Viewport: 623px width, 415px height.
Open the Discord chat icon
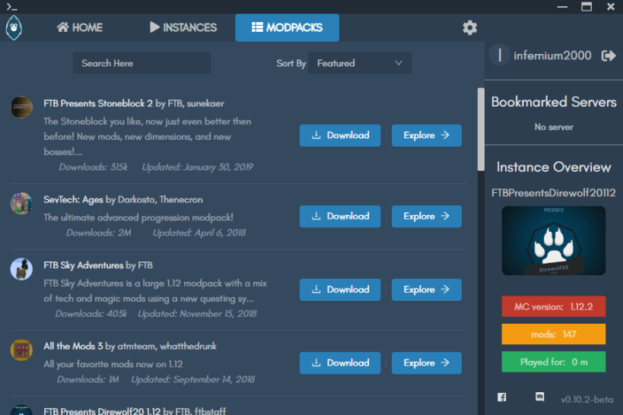[x=539, y=397]
